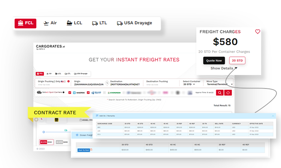The height and width of the screenshot is (168, 281).
Task: Click the red refresh arrows button
Action: click(228, 93)
